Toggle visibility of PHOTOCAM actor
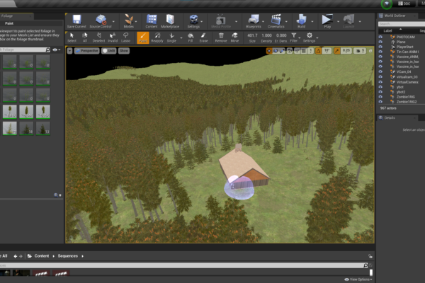The width and height of the screenshot is (425, 283). 380,37
